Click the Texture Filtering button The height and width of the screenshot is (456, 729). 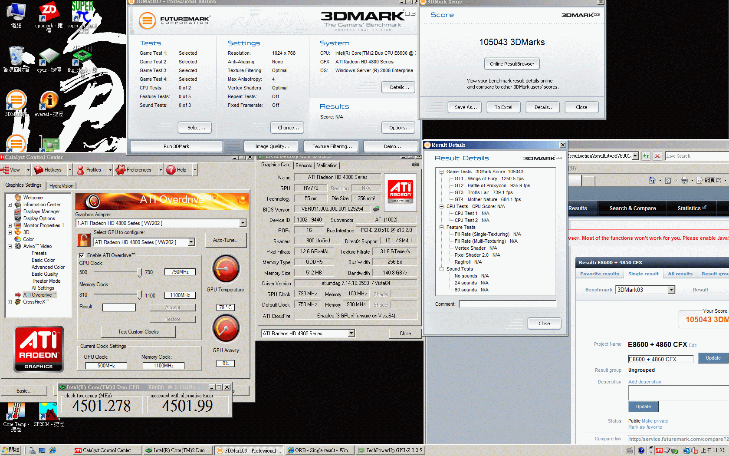click(332, 146)
